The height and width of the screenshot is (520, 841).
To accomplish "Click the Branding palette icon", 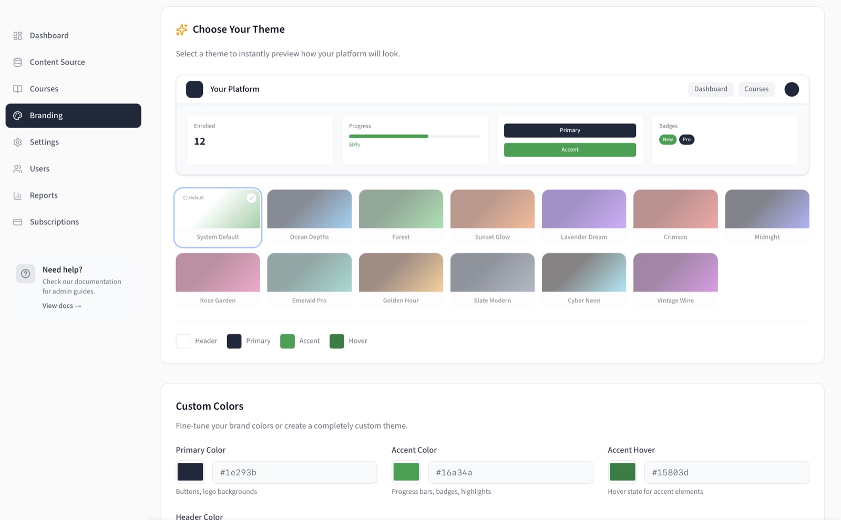I will point(17,116).
